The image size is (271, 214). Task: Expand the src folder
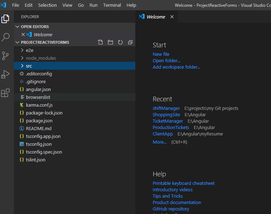point(29,66)
